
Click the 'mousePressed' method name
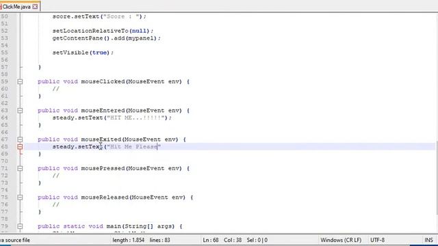[103, 169]
